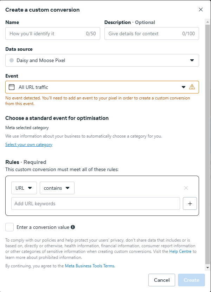Viewport: 211px width, 292px height.
Task: Click the grey pixel status dot
Action: (x=12, y=60)
